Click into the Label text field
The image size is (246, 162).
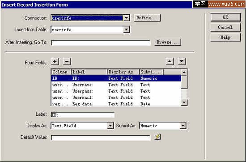click(83, 115)
